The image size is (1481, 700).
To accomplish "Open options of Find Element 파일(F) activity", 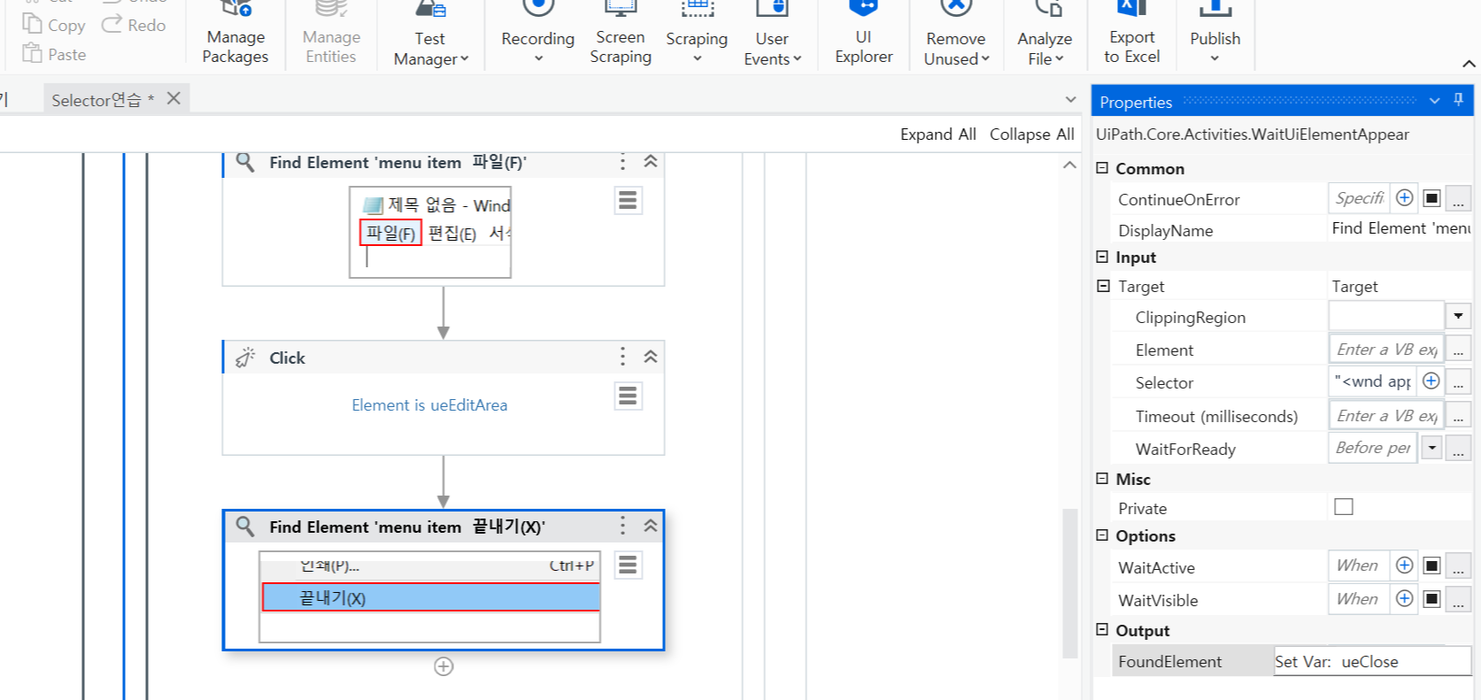I will (x=622, y=162).
